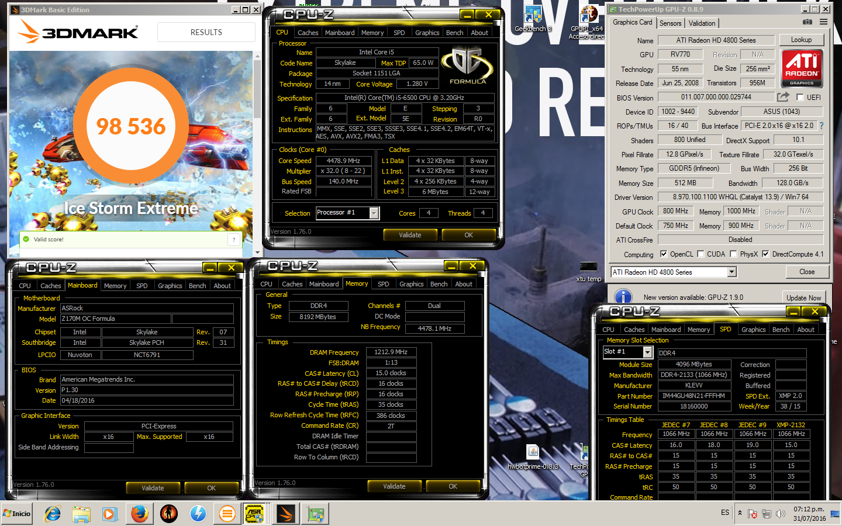The image size is (842, 526).
Task: Click the DRAM Frequency 1212.9 MHz value
Action: [x=391, y=352]
